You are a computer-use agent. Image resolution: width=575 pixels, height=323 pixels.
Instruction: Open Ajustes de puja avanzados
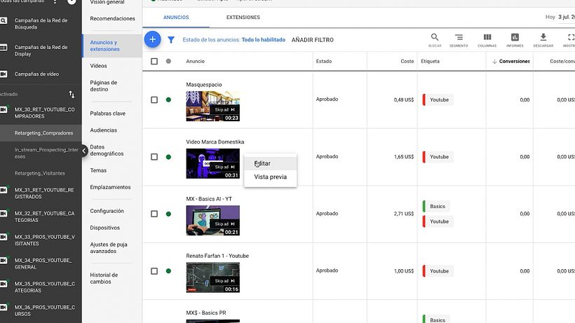pos(109,248)
